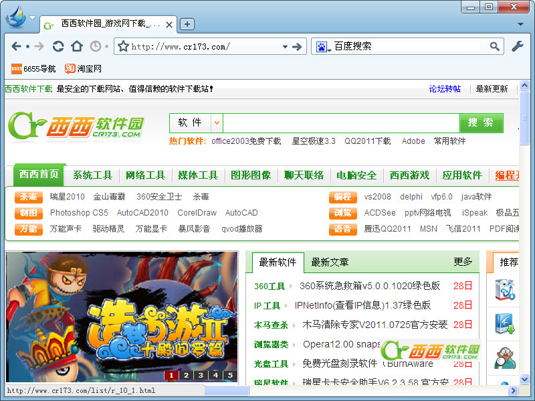The width and height of the screenshot is (535, 401).
Task: Click the green 搜索 button
Action: pos(481,123)
